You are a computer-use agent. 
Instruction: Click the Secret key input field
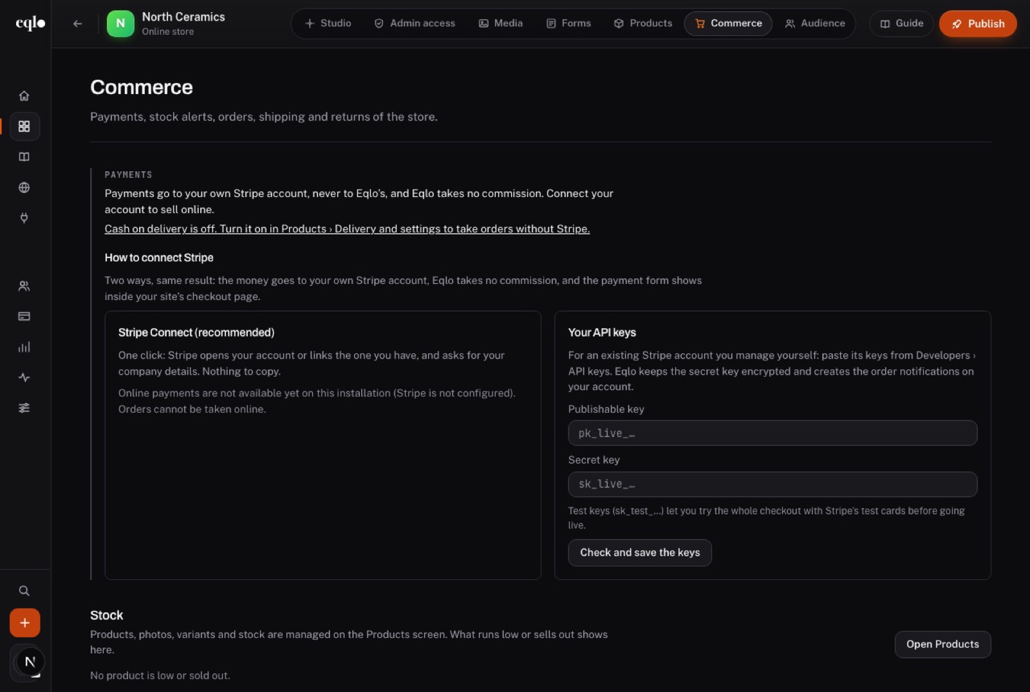(x=772, y=484)
